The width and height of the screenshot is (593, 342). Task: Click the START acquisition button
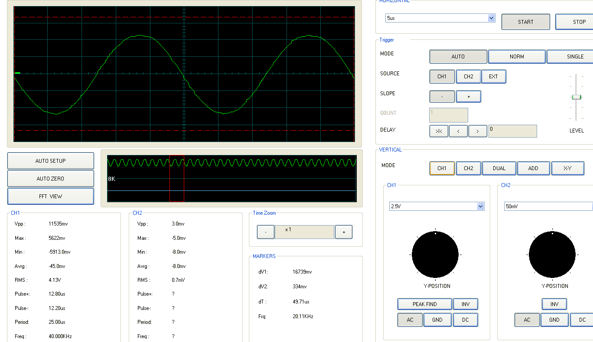point(526,22)
